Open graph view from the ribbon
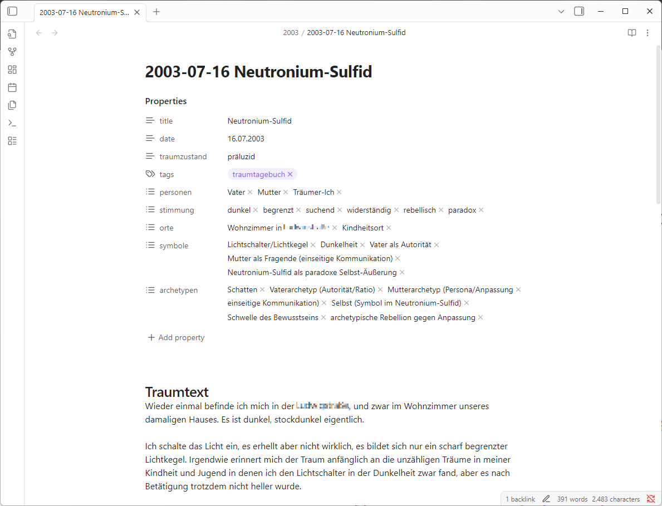The height and width of the screenshot is (506, 662). tap(12, 52)
